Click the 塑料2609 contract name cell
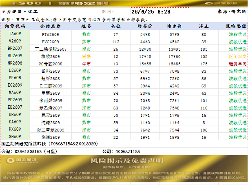Image resolution: width=248 pixels, height=185 pixels. pos(51,71)
